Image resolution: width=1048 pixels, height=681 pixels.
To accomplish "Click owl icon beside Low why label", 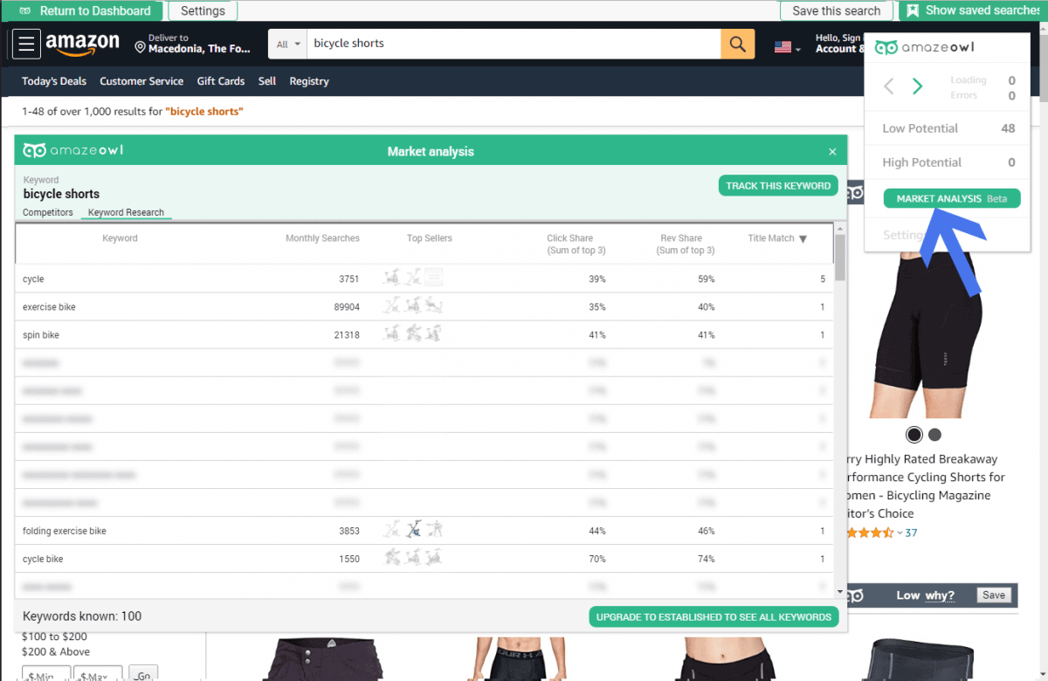I will tap(855, 595).
